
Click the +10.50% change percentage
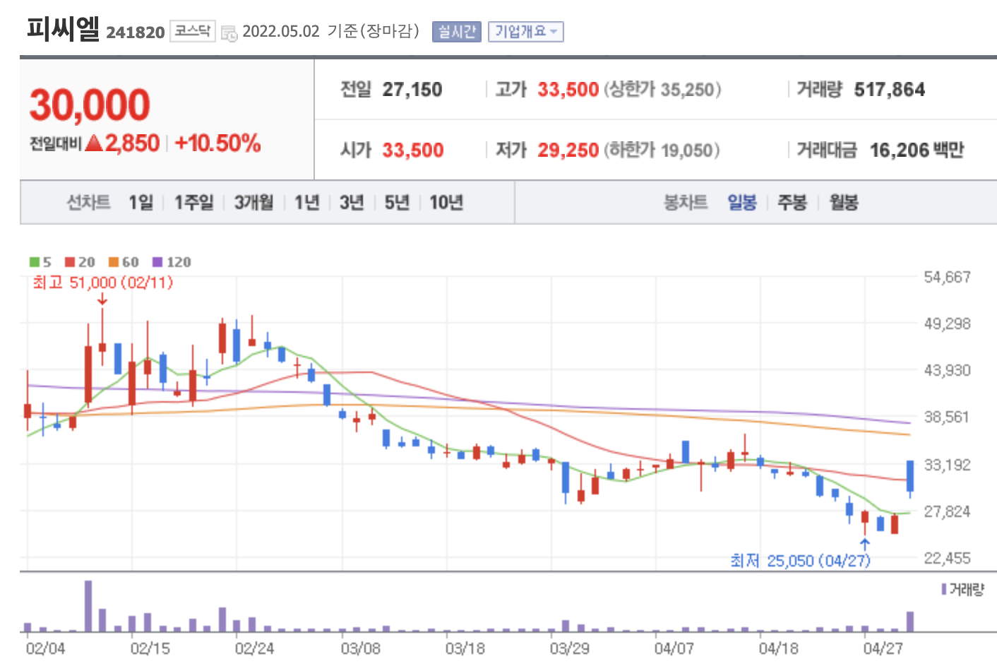point(218,143)
